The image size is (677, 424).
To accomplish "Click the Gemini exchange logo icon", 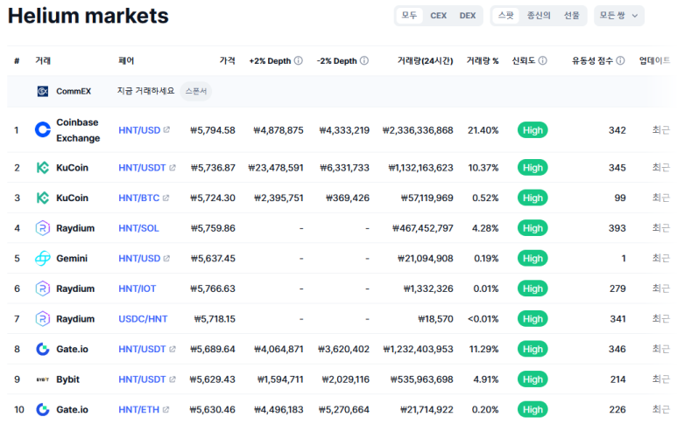I will click(x=43, y=258).
